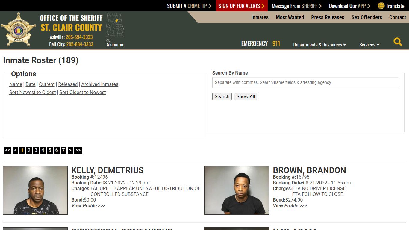Click the Show All button
The image size is (409, 230).
tap(246, 97)
